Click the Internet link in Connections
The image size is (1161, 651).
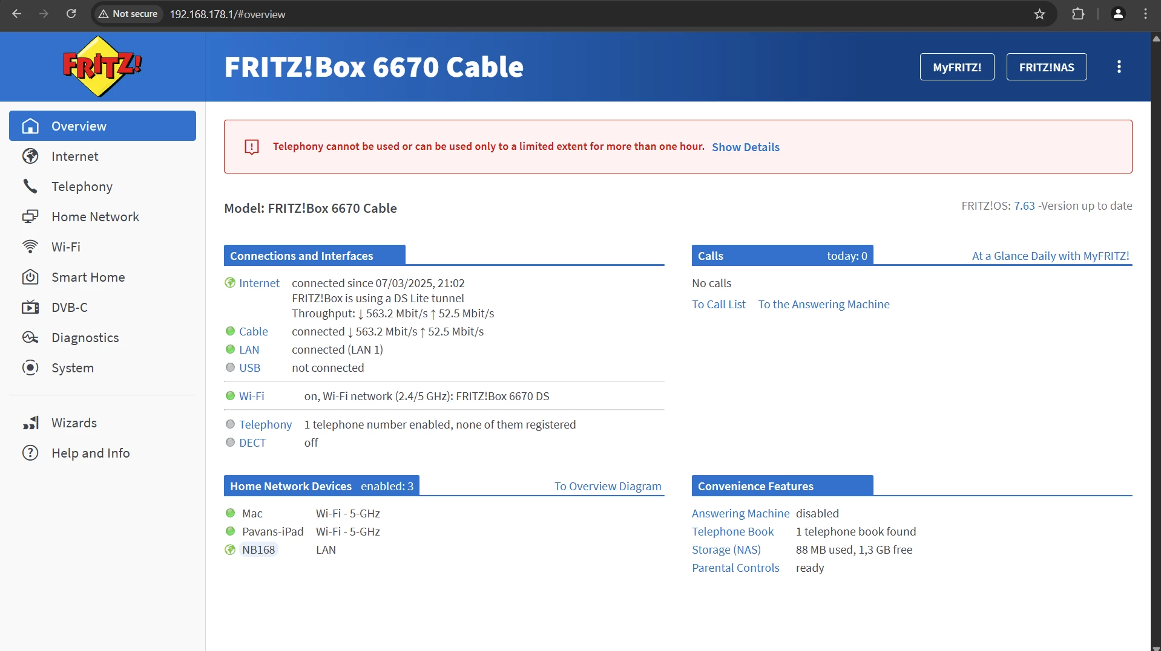coord(259,283)
